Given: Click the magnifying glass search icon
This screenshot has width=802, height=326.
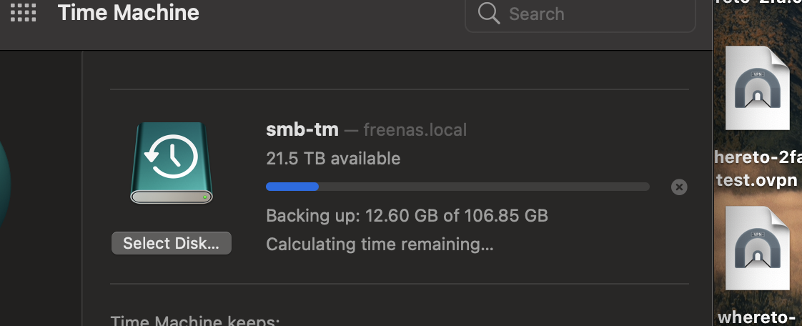Looking at the screenshot, I should tap(488, 14).
